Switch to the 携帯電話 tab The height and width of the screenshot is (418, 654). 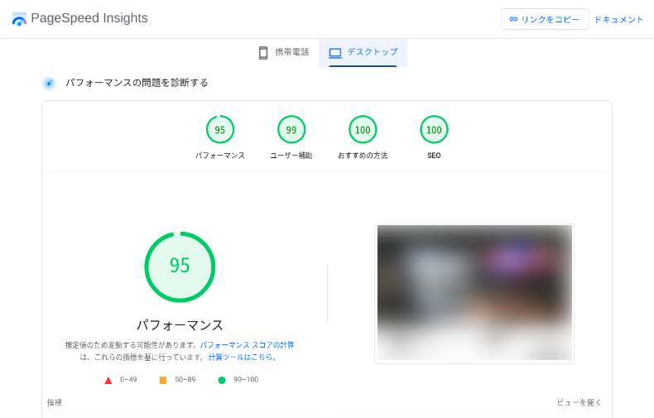(x=284, y=53)
